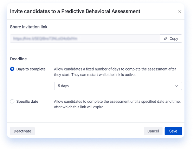The image size is (193, 149).
Task: Click the 'Days to complete' label text
Action: pyautogui.click(x=31, y=69)
